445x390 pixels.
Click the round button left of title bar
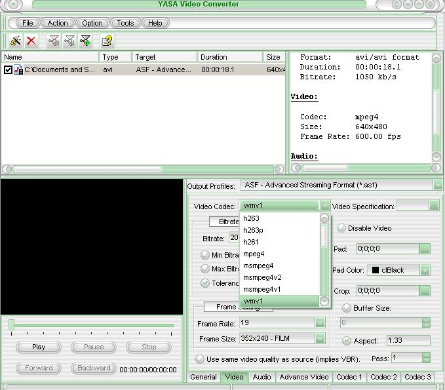pos(13,4)
